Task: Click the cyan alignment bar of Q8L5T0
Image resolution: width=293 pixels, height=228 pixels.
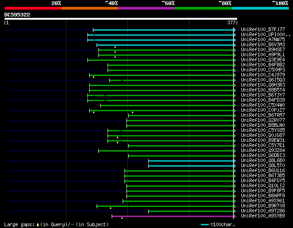Action: [191, 166]
